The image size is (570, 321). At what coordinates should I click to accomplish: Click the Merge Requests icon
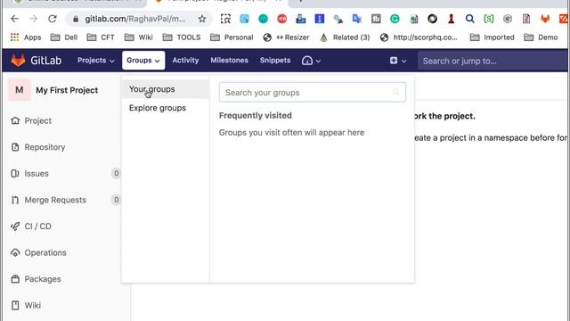point(15,200)
